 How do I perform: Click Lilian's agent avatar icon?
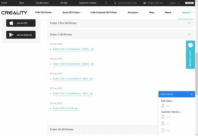163,117
